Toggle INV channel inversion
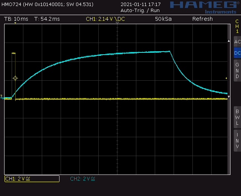Image resolution: width=241 pixels, height=196 pixels. [237, 141]
